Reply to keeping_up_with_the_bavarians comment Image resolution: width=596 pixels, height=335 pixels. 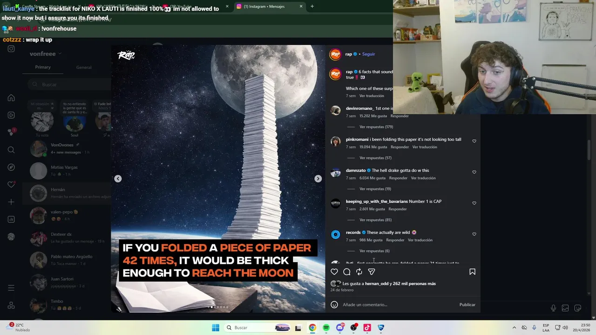click(397, 209)
